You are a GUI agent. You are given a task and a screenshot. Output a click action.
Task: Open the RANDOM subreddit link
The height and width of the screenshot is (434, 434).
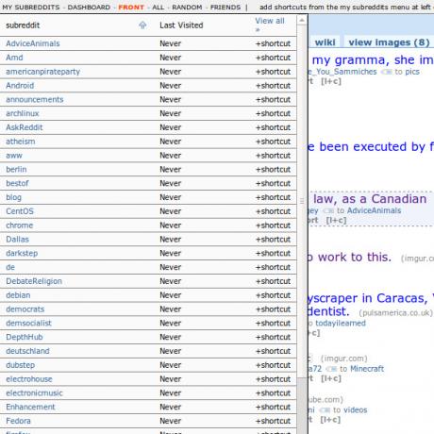(187, 8)
